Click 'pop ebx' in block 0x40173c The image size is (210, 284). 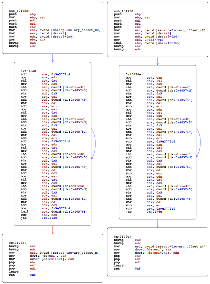click(x=22, y=262)
